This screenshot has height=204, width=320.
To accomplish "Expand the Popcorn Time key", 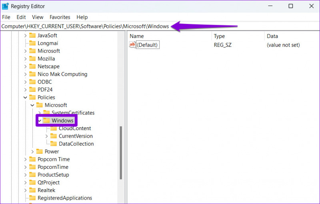I will tap(25, 159).
